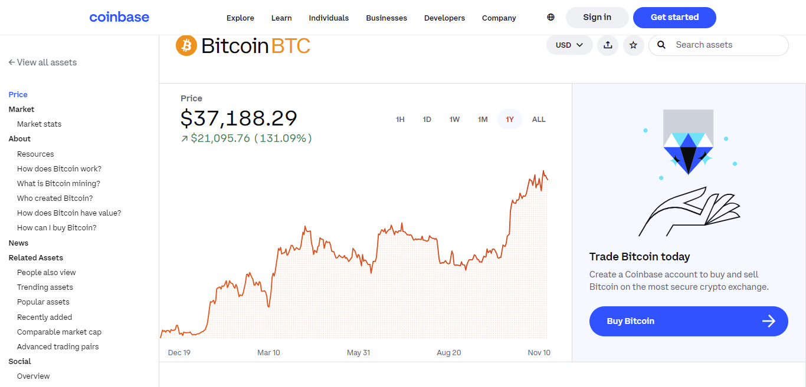Open the USD currency dropdown
The height and width of the screenshot is (387, 806).
pyautogui.click(x=569, y=44)
